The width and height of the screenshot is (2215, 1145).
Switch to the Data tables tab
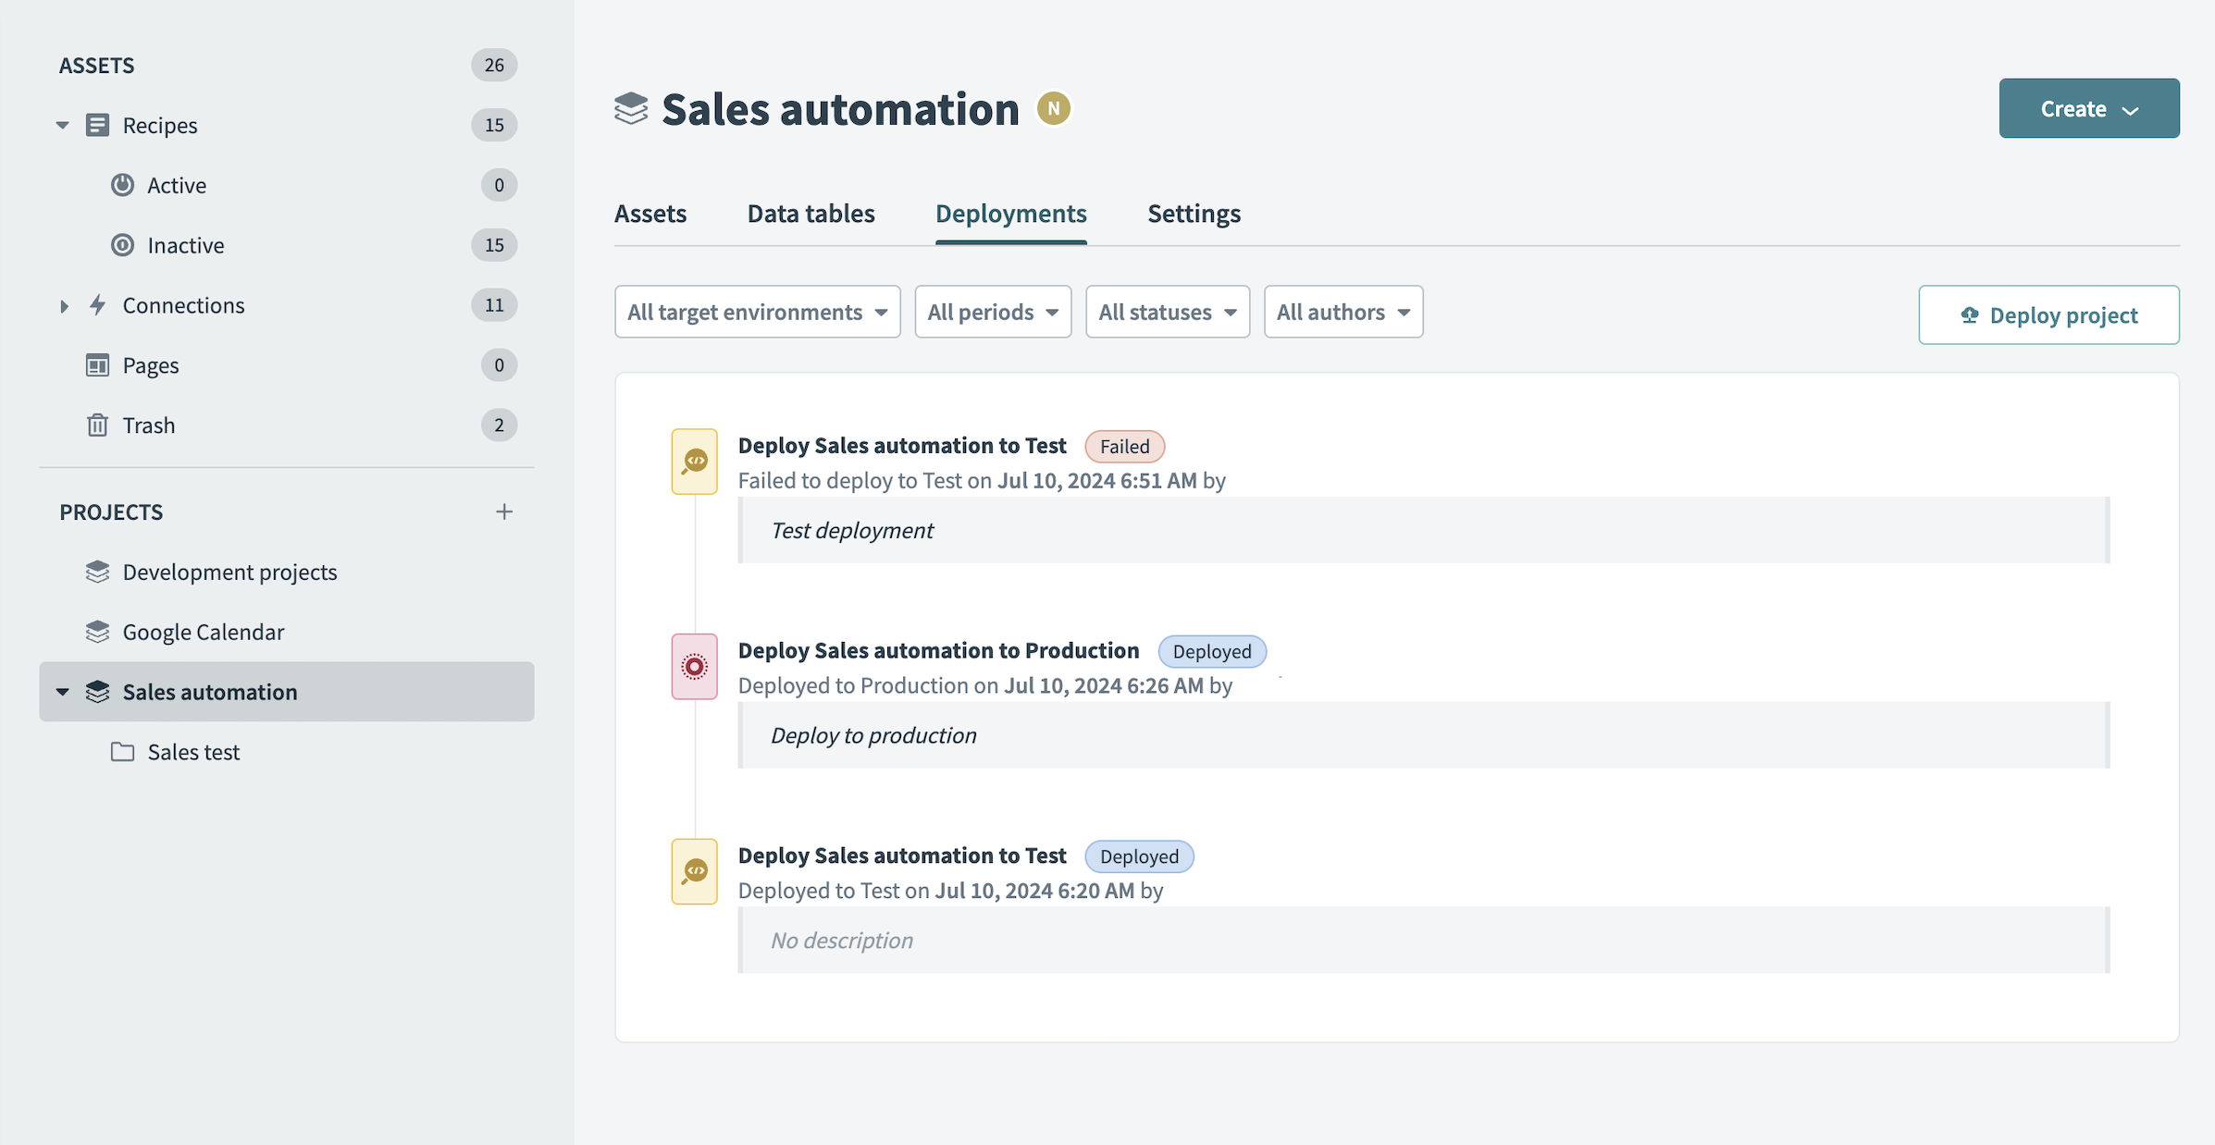coord(811,214)
